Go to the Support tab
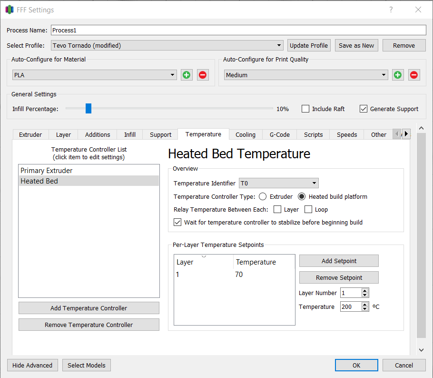433x378 pixels. point(160,135)
